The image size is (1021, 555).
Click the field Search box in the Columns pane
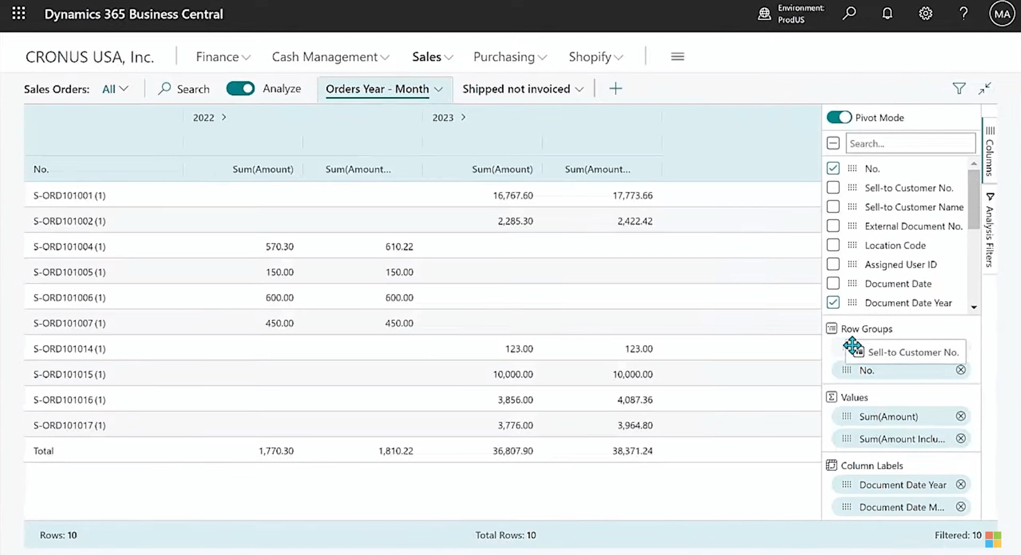click(x=910, y=143)
